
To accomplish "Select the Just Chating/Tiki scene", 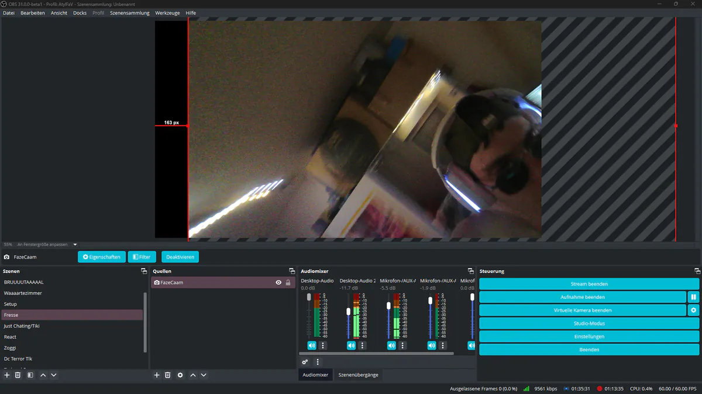I will click(72, 326).
